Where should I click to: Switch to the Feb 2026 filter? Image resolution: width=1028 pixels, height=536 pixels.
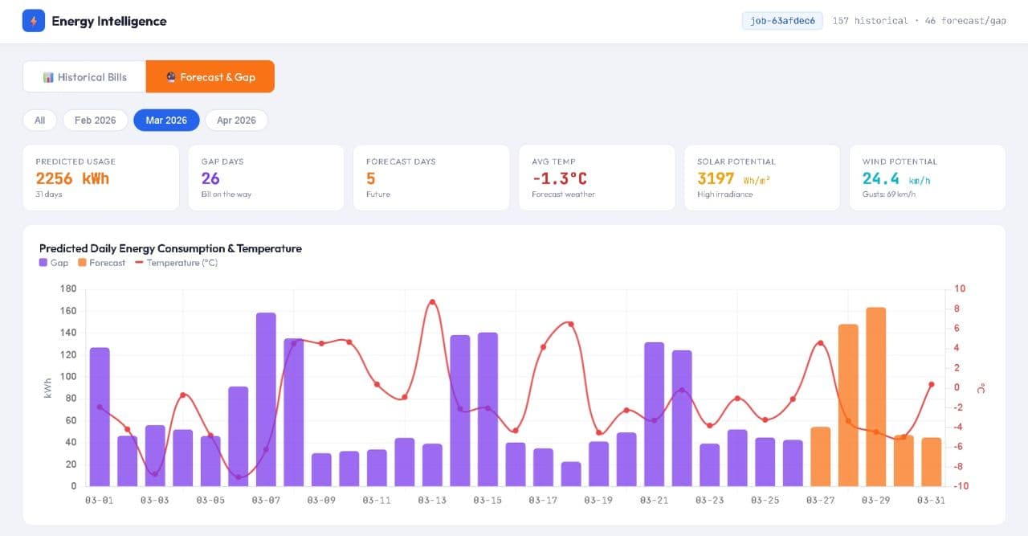coord(95,119)
